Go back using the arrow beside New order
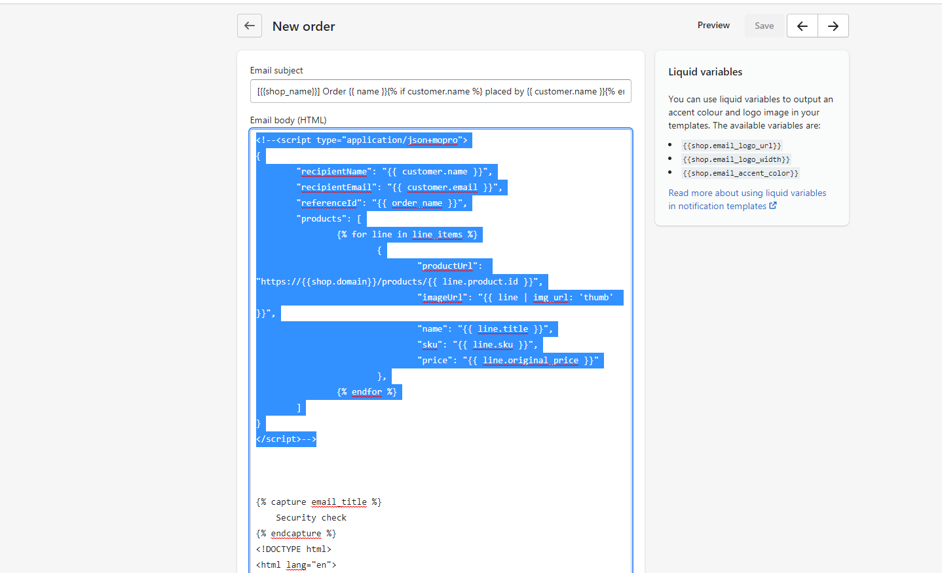Image resolution: width=942 pixels, height=573 pixels. click(x=250, y=26)
